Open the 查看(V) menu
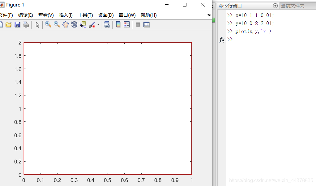Screen dimensions: 316x186 [46, 15]
